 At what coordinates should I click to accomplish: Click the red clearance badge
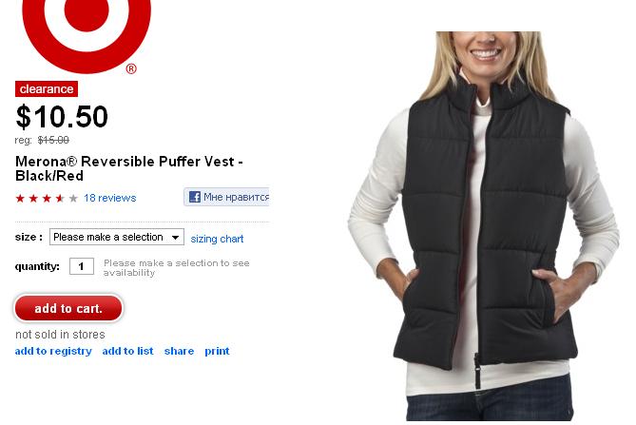47,88
